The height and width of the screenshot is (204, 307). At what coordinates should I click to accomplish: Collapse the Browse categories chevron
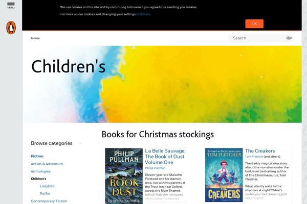pos(80,143)
